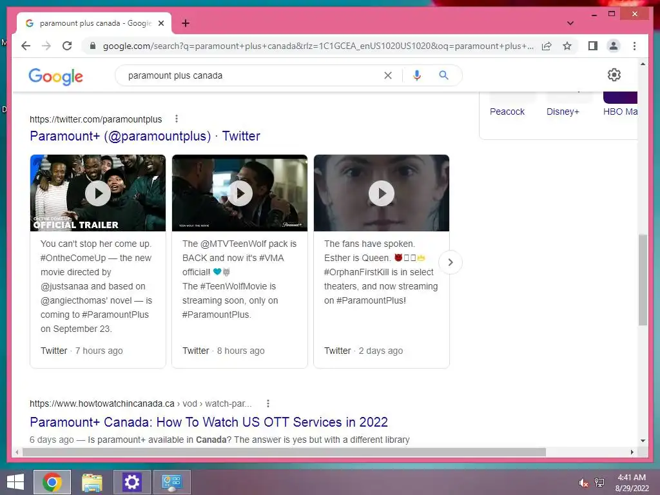Click the @MTVTeenWolf tweet text
This screenshot has height=495, width=660.
point(240,279)
